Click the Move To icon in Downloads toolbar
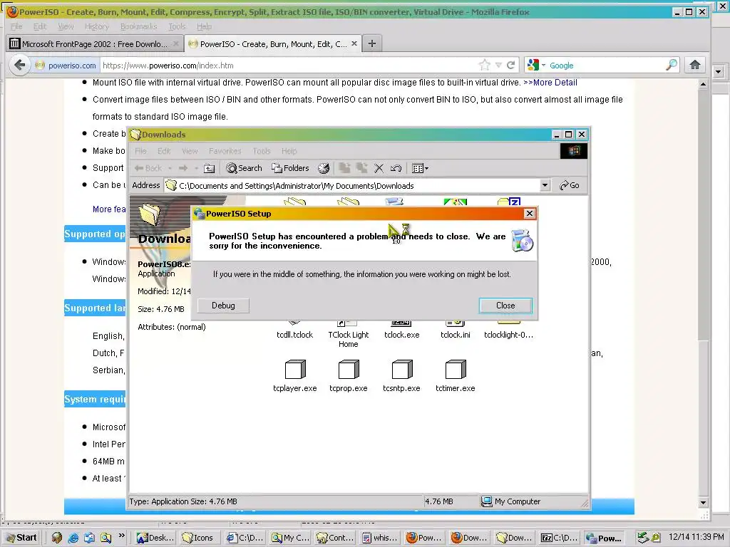Screen dimensions: 730x547 (344, 168)
